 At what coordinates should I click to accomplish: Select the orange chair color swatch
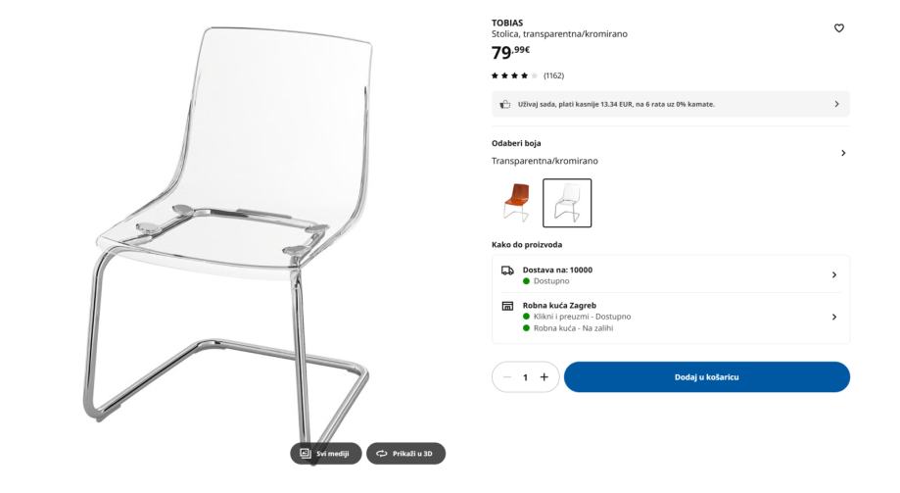pyautogui.click(x=516, y=203)
